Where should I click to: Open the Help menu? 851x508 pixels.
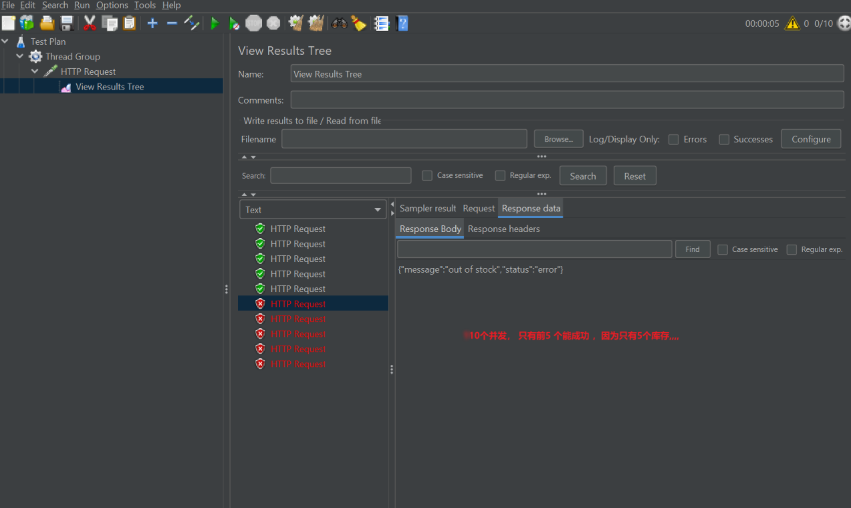[171, 5]
